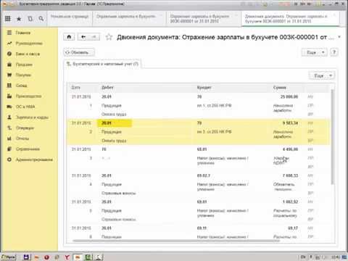Open the window title dropdown arrow at right
This screenshot has width=348, height=261.
click(x=339, y=37)
